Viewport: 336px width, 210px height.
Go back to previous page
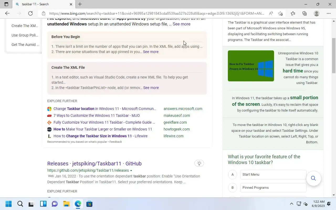point(7,13)
